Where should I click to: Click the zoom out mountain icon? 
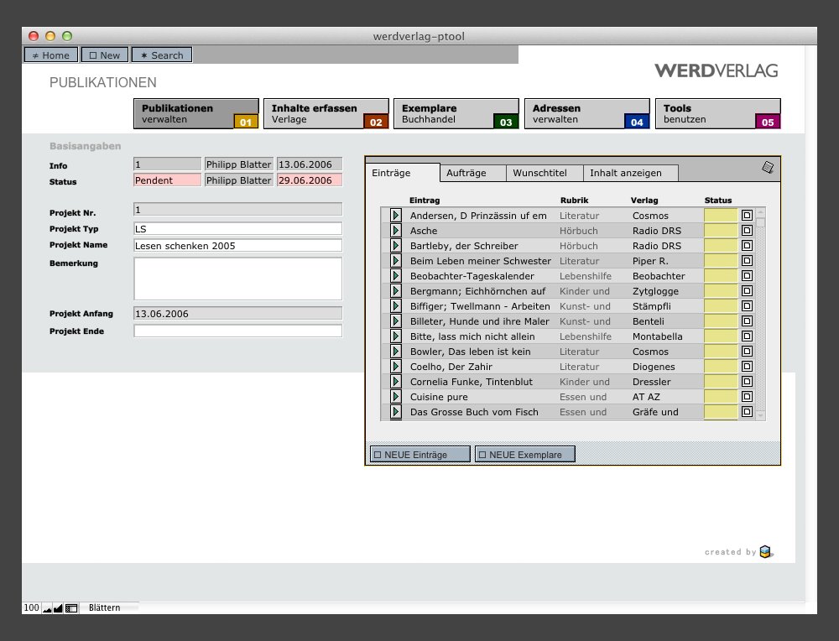47,607
